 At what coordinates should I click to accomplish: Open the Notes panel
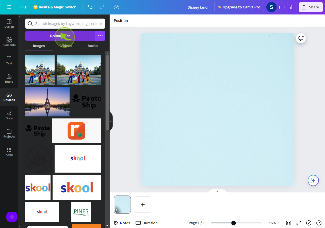122,223
